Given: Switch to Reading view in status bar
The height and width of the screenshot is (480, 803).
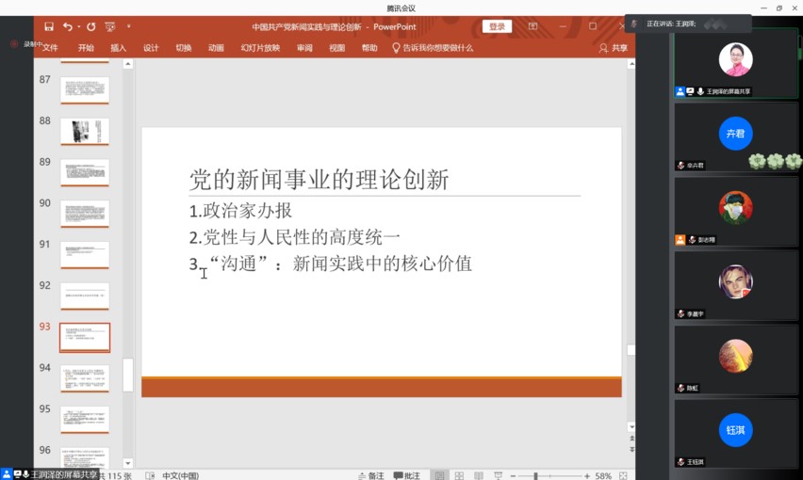Looking at the screenshot, I should (479, 476).
